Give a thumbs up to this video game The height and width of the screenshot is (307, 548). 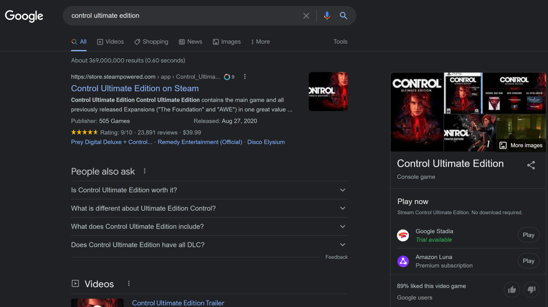tap(512, 290)
